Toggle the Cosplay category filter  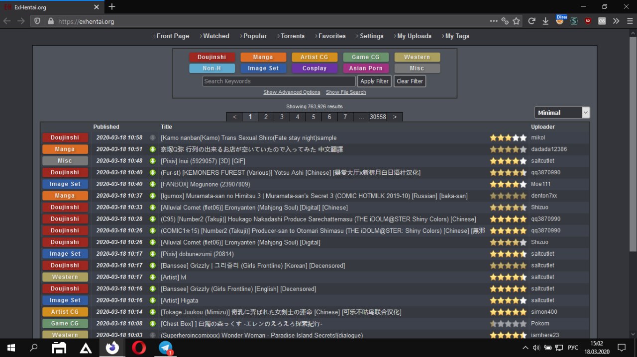(x=315, y=69)
